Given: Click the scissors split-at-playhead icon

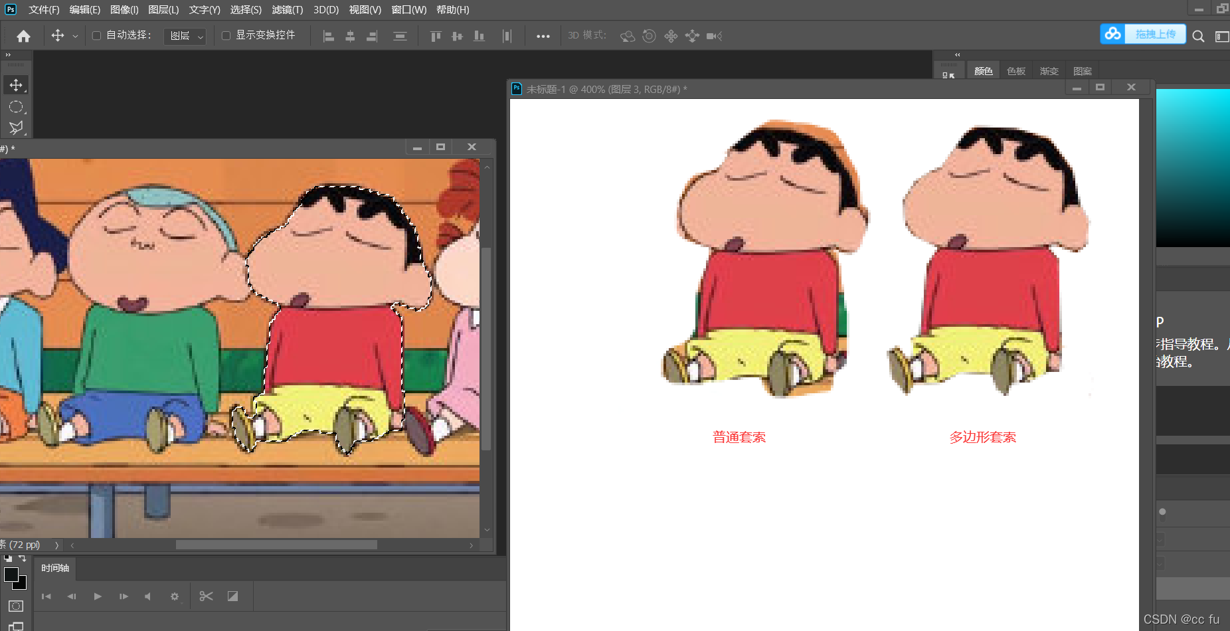Looking at the screenshot, I should click(x=206, y=596).
